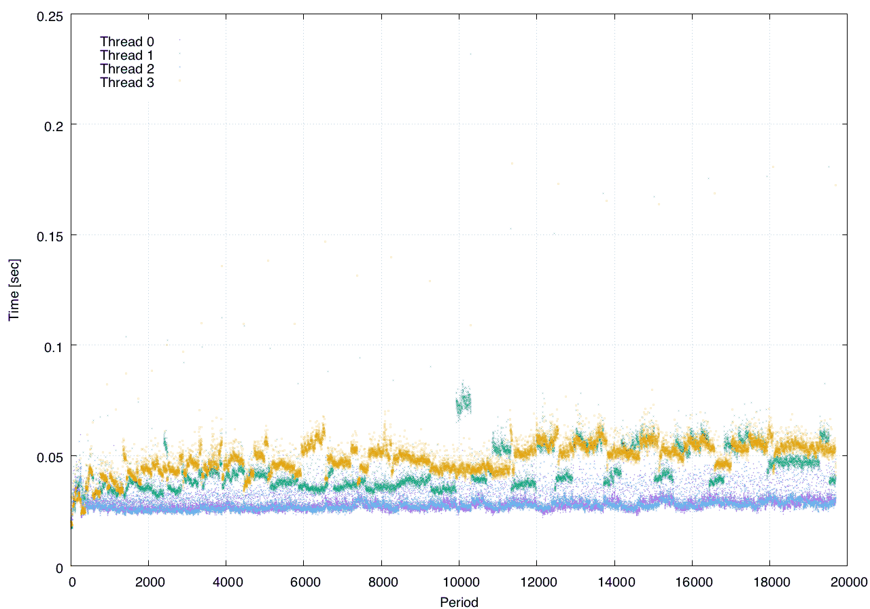Click the green spike cluster near period 10000

(464, 400)
